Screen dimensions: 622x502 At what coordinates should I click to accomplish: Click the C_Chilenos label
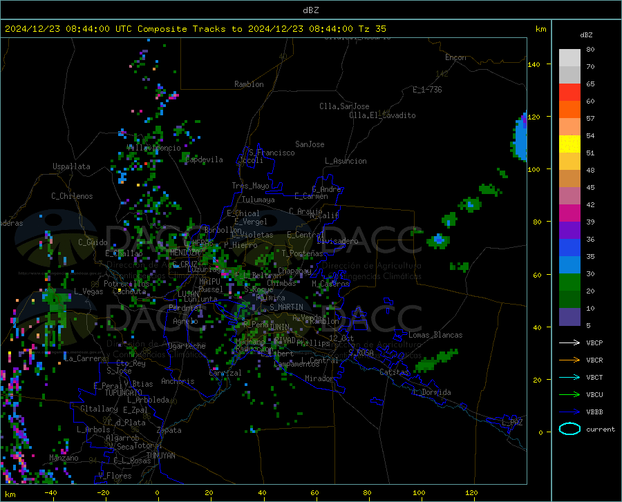point(72,196)
